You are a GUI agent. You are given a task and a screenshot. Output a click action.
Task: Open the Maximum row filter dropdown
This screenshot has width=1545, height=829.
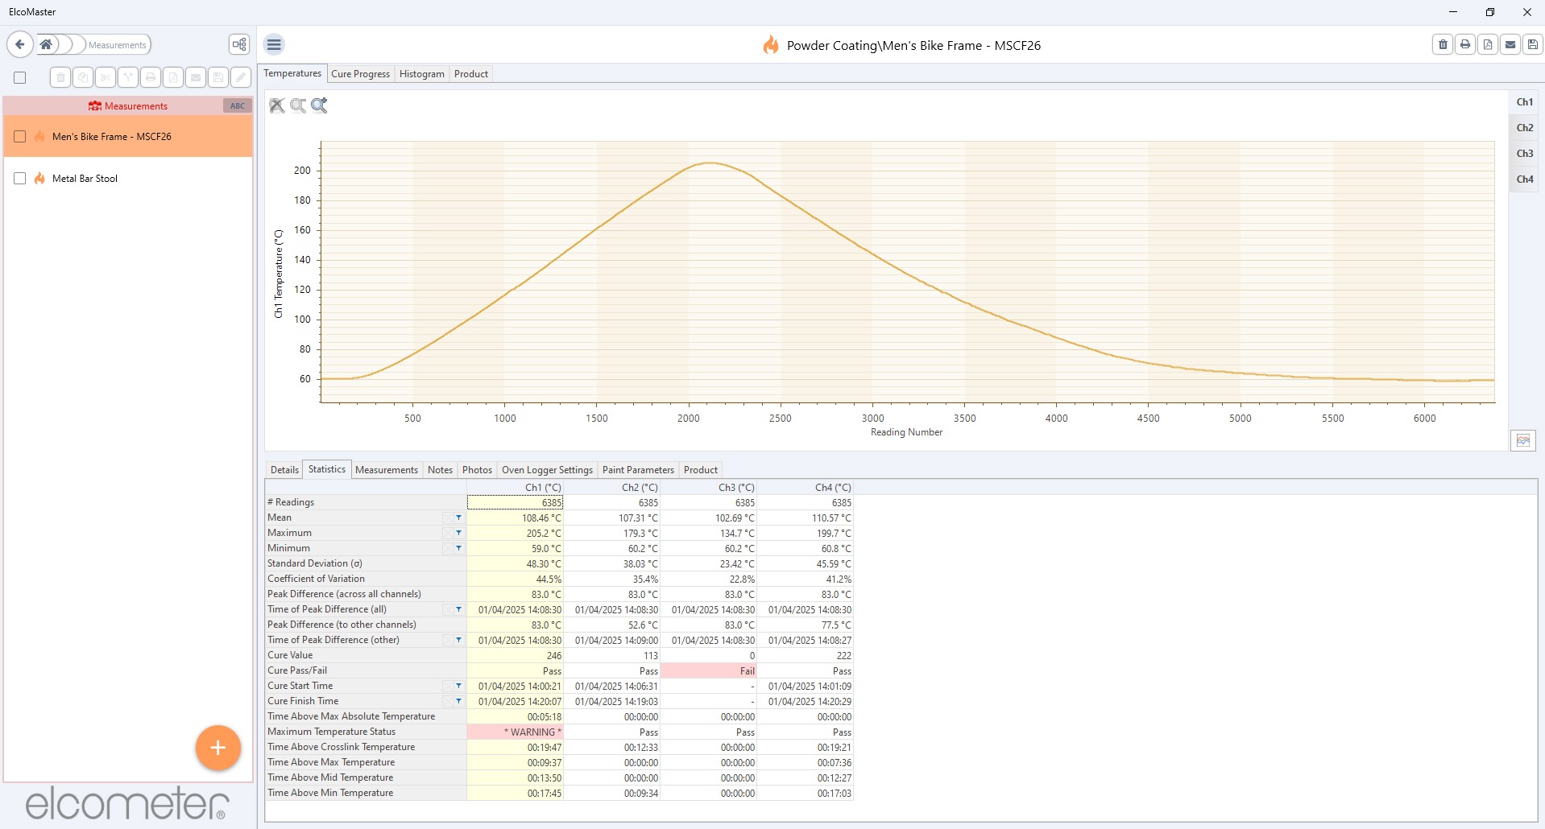click(x=458, y=533)
